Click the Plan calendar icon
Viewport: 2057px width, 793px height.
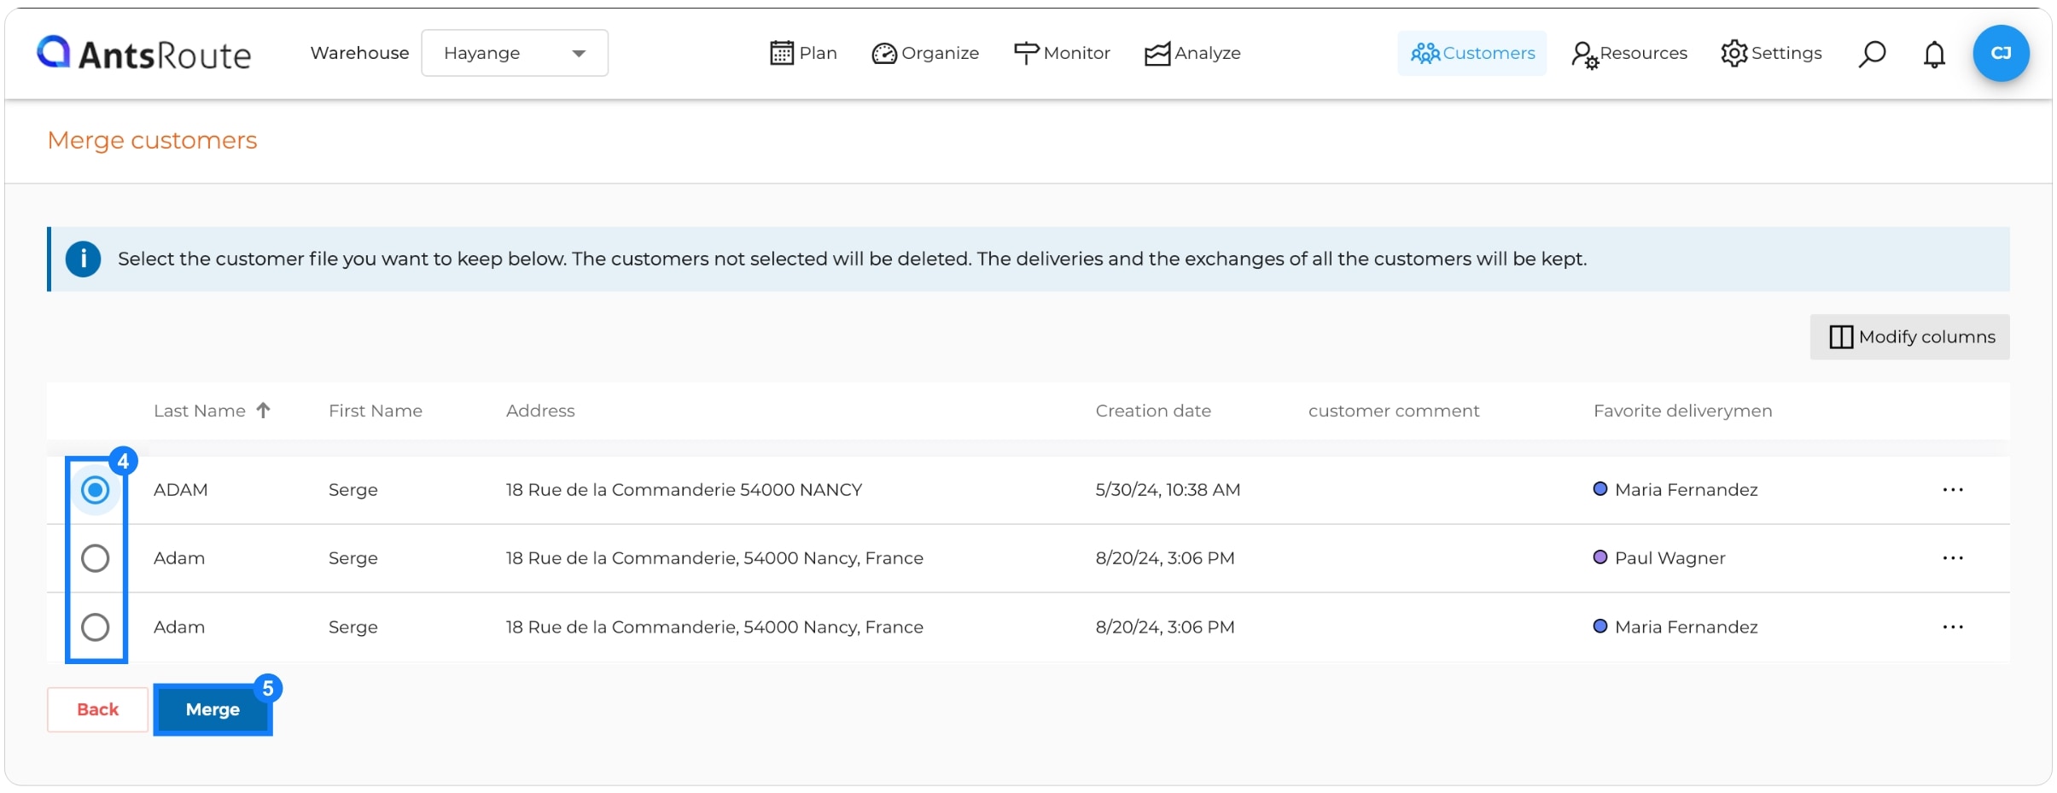[781, 53]
